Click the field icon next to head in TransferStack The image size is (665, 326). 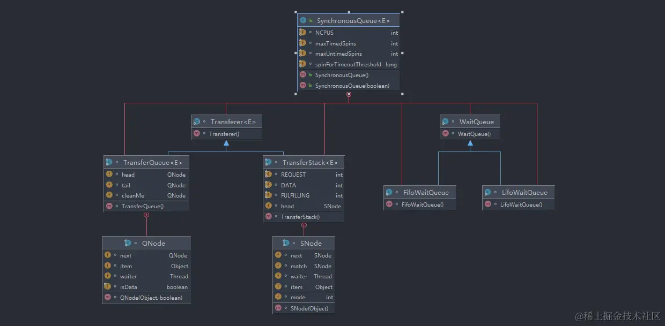click(x=269, y=206)
